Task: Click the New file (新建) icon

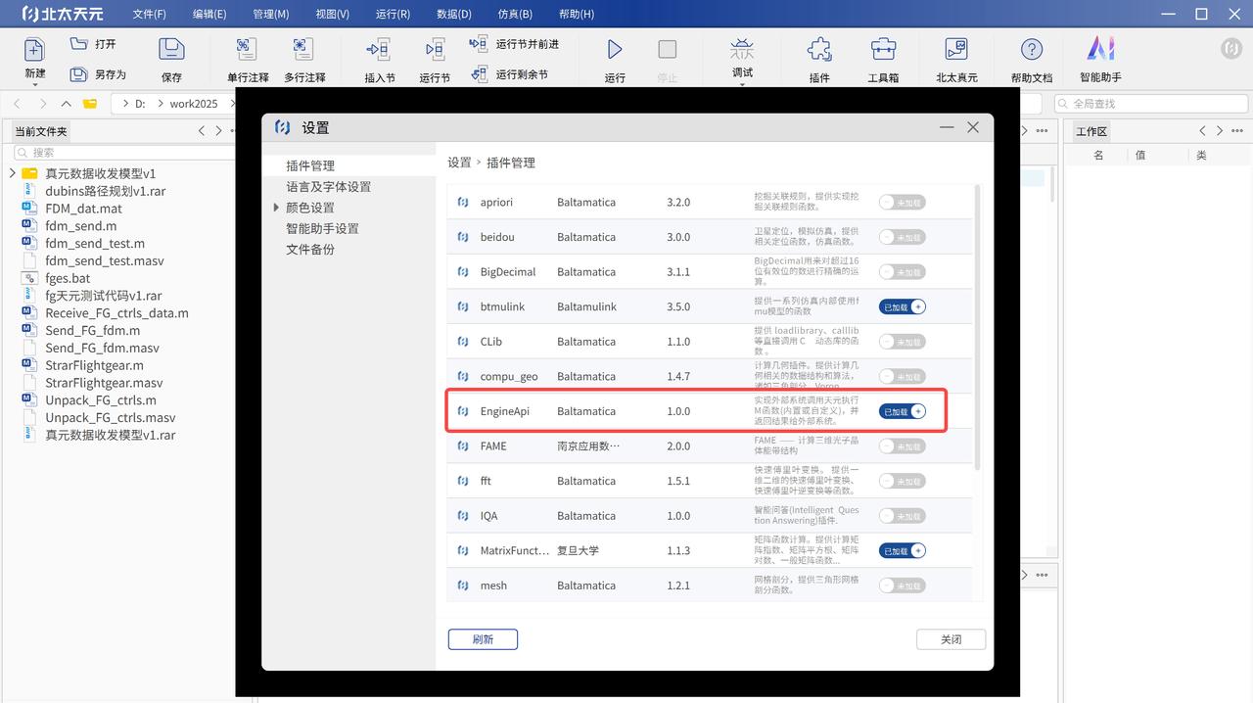Action: (x=34, y=50)
